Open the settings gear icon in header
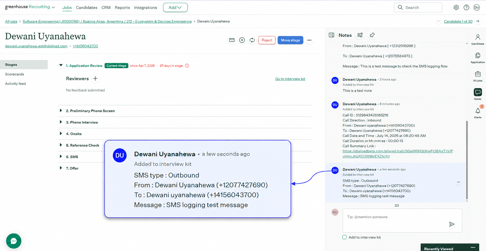Screen dimensions: 486x251 click(x=456, y=8)
